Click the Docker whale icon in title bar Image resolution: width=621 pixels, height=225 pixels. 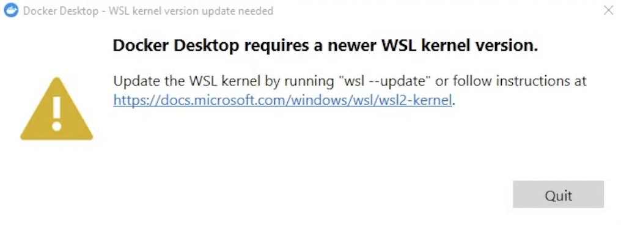click(x=10, y=10)
